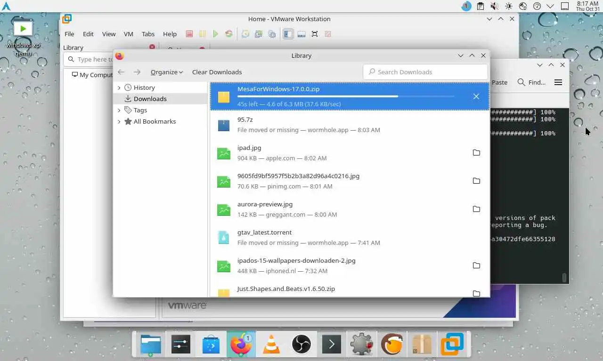Enter VMware full screen mode icon

[x=315, y=34]
